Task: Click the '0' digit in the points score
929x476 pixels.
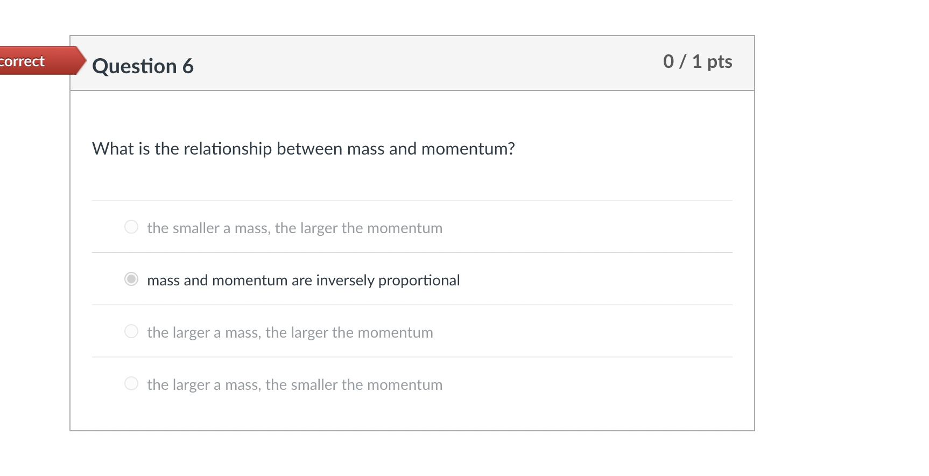Action: (x=668, y=61)
